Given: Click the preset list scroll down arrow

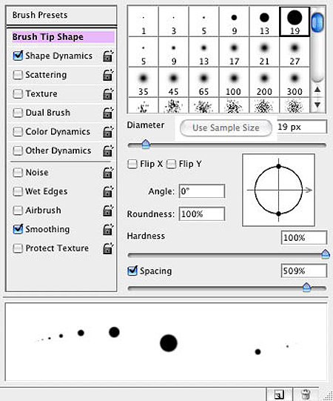Looking at the screenshot, I should (317, 105).
